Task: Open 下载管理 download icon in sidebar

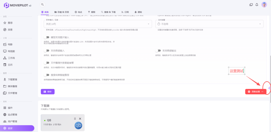Action: click(5, 79)
